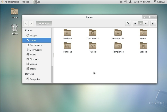
Task: Open the Videos folder in main pane
Action: tap(143, 46)
